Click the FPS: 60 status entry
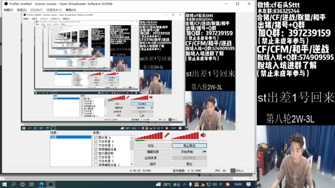 221,170
